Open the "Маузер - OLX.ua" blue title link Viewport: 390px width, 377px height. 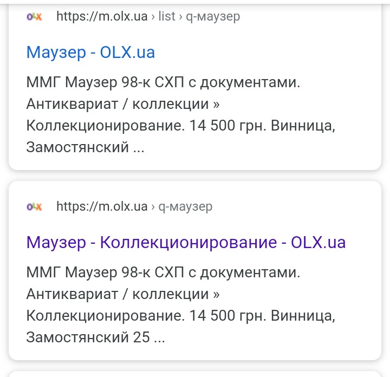90,52
